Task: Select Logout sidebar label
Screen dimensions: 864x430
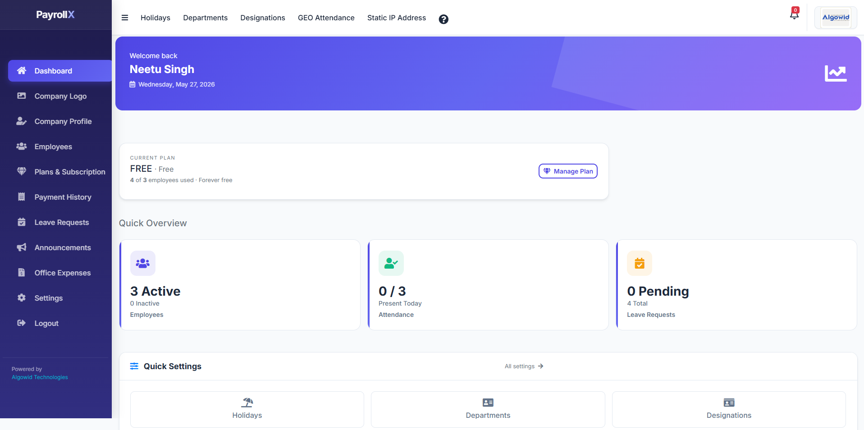Action: pos(46,323)
